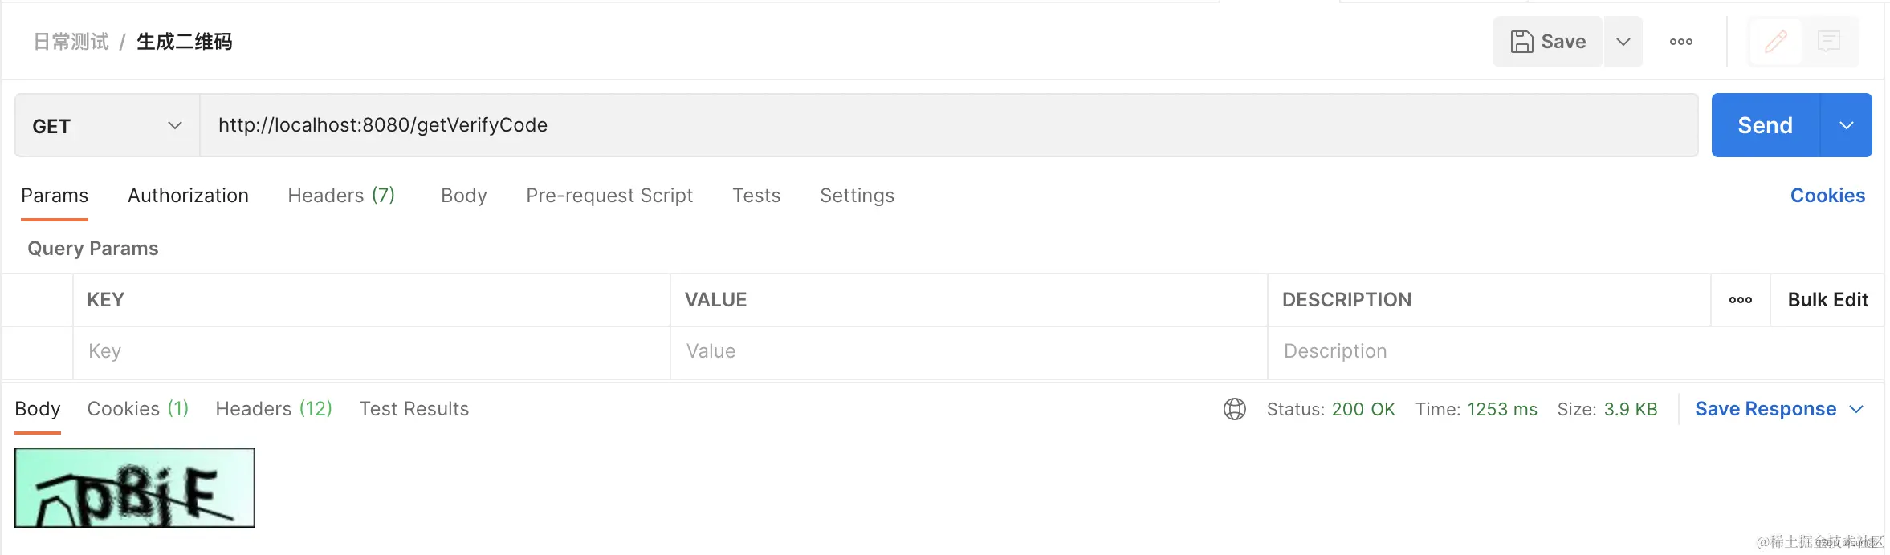
Task: Click Save button with disk icon
Action: point(1548,42)
